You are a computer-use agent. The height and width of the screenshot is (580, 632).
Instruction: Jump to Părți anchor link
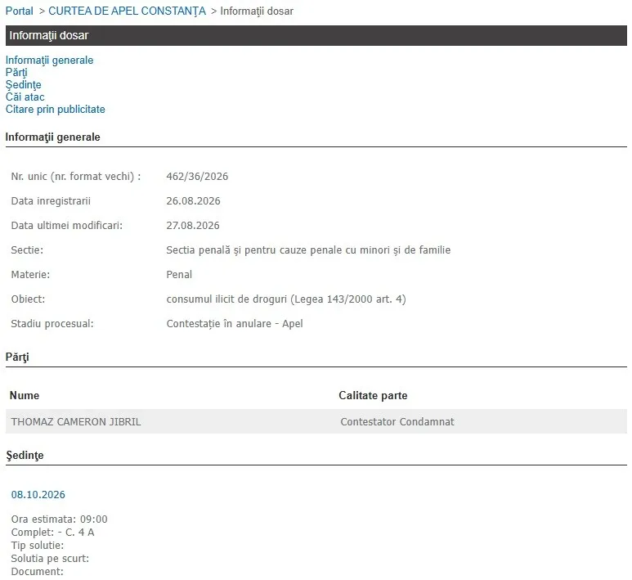[x=16, y=73]
